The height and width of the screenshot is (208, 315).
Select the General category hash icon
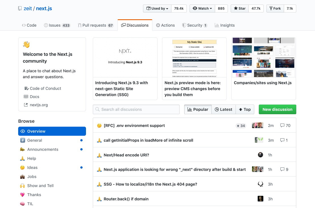coord(22,140)
